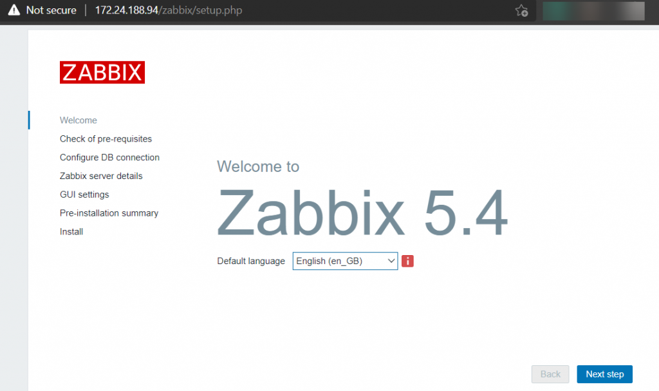Open the Pre-installation summary step
Image resolution: width=659 pixels, height=391 pixels.
(x=109, y=213)
